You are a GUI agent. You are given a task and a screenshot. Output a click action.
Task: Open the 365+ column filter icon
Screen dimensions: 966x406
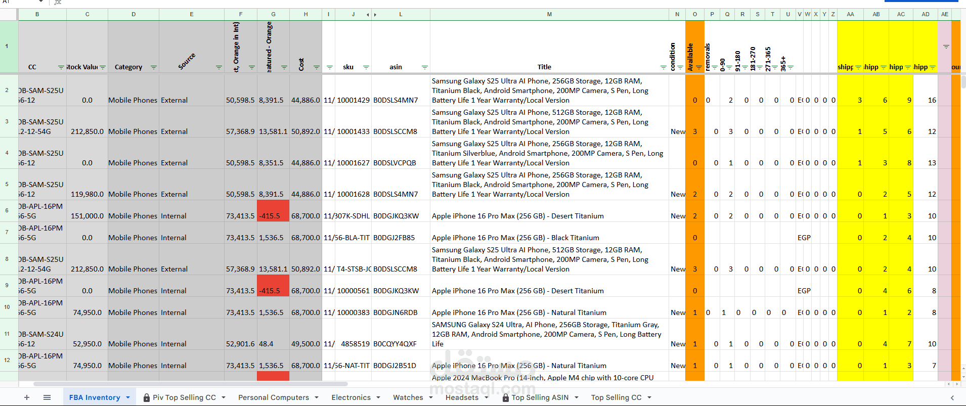(x=791, y=67)
